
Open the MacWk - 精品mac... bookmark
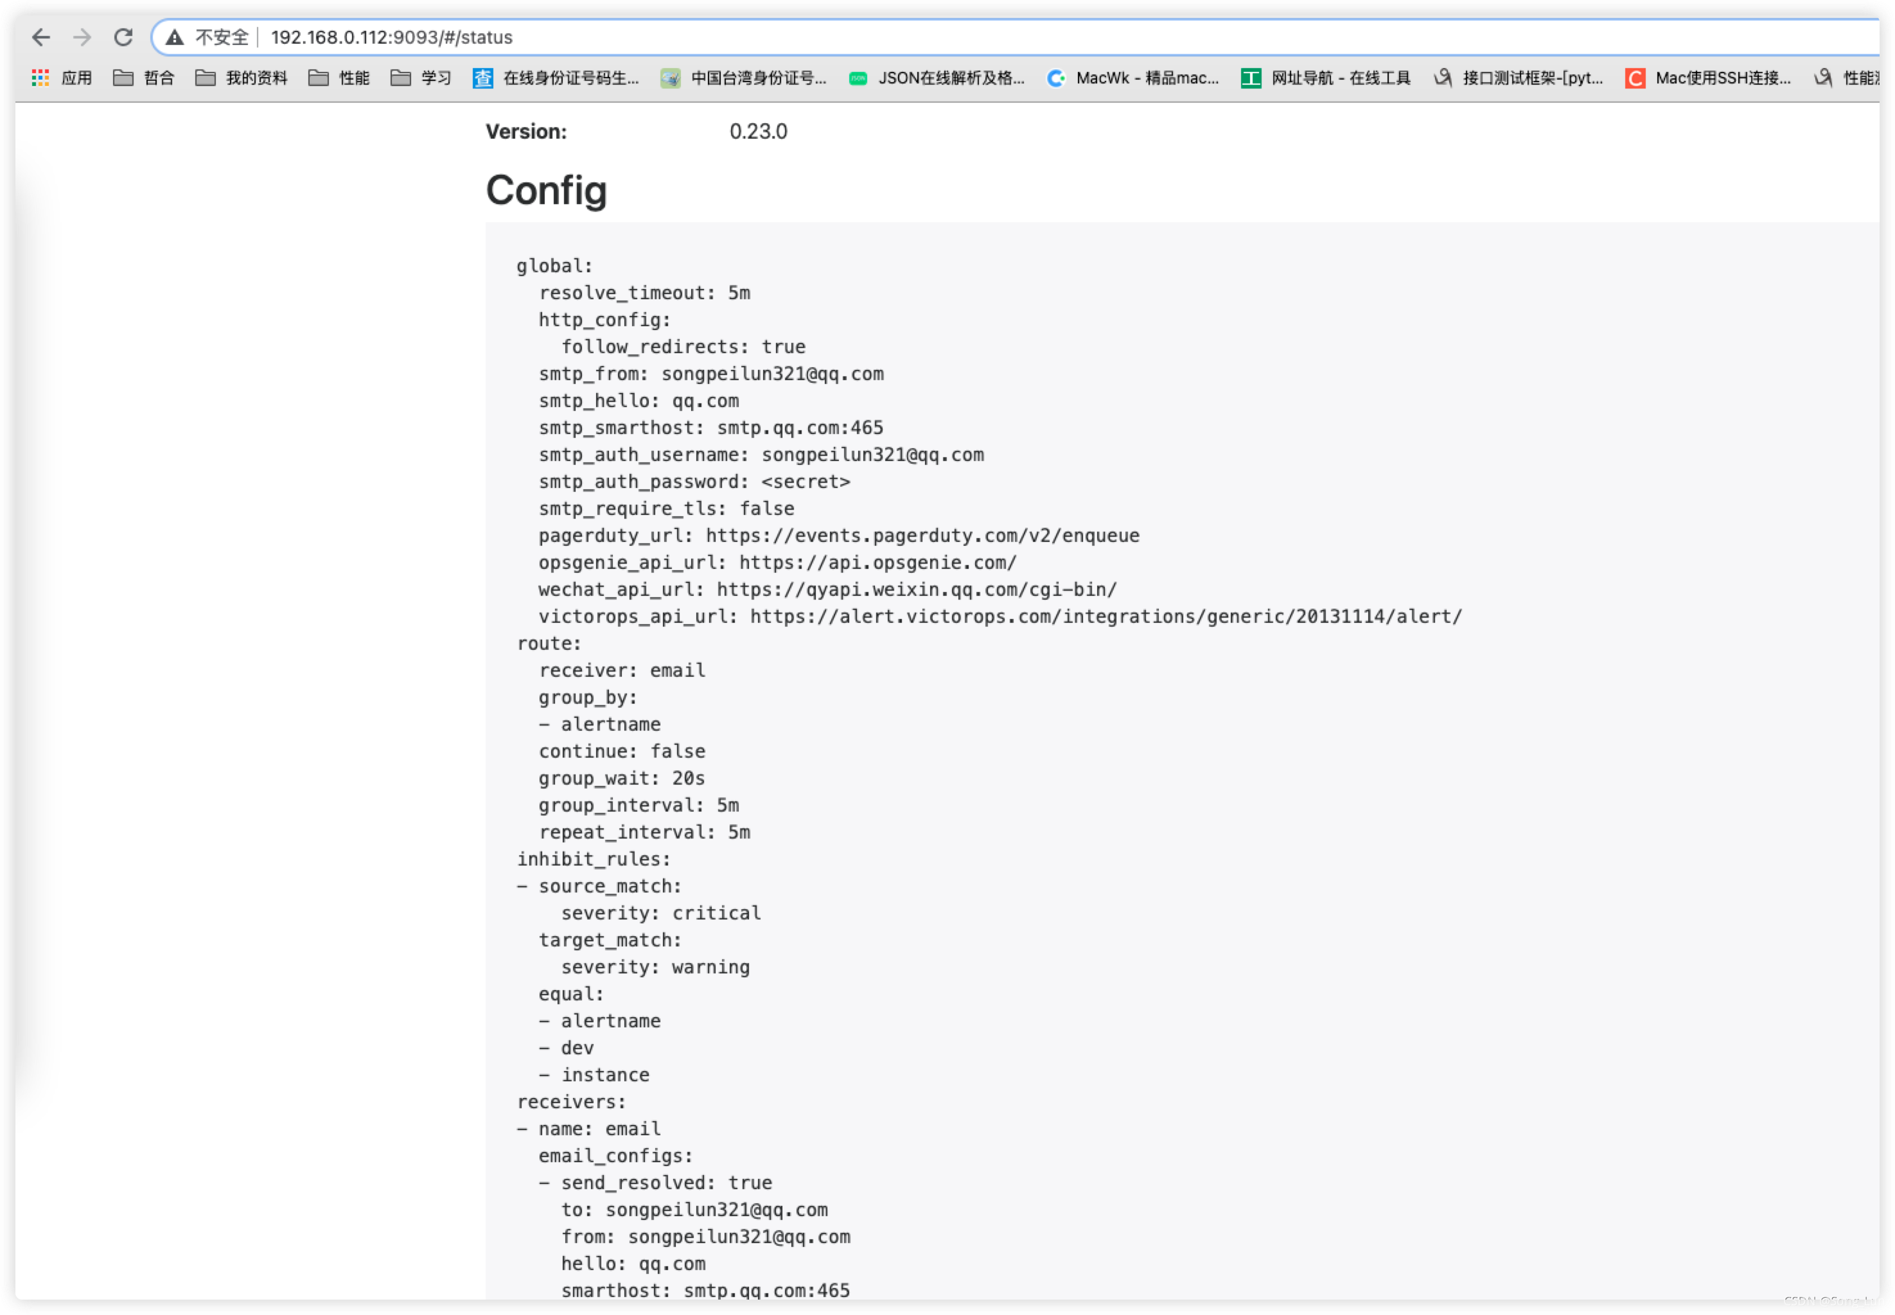tap(1133, 78)
